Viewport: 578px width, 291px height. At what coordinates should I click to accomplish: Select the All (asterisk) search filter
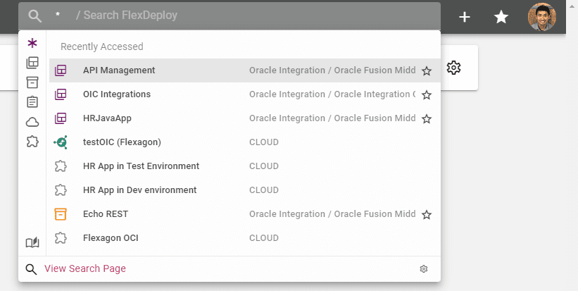32,44
